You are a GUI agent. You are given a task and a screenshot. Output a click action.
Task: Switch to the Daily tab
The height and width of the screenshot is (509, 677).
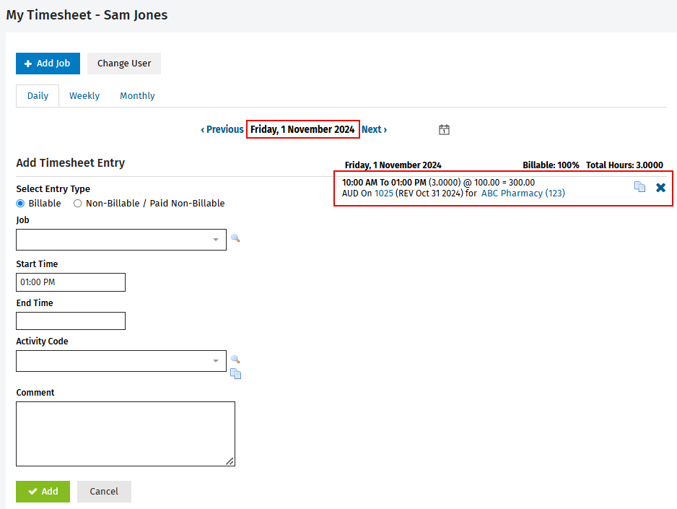[38, 96]
